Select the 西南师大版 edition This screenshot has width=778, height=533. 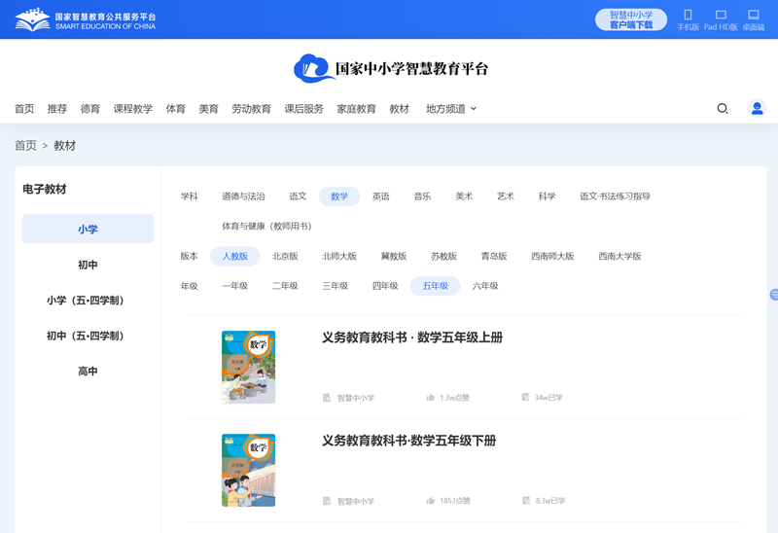(552, 256)
